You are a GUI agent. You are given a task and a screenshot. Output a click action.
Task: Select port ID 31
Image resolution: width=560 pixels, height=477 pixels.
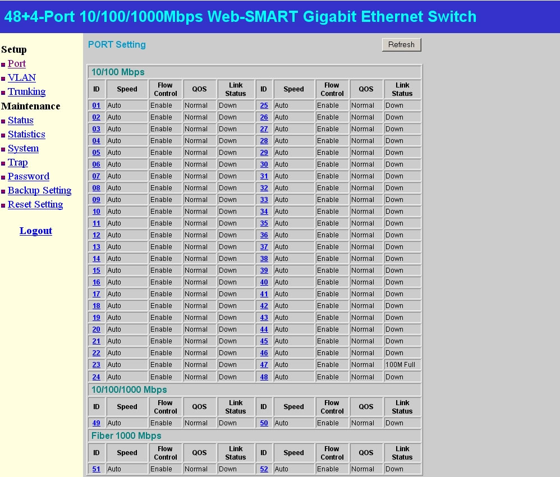pyautogui.click(x=264, y=176)
